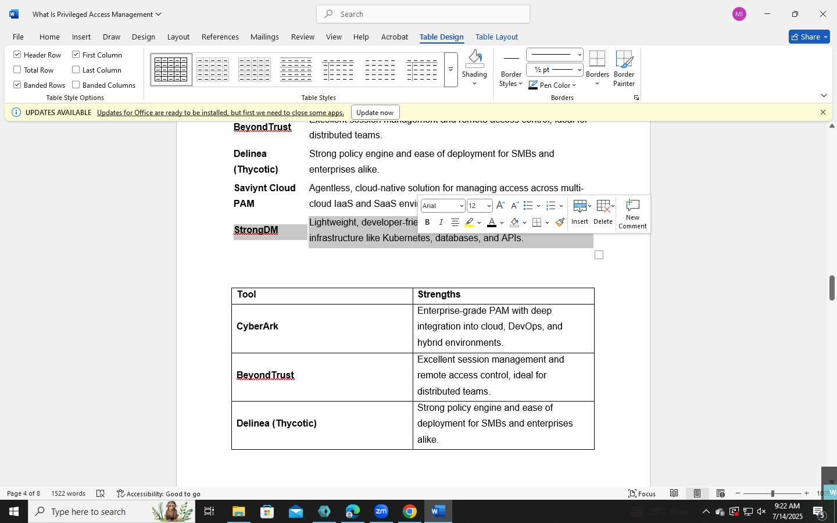Switch to the Insert tab

[x=81, y=37]
